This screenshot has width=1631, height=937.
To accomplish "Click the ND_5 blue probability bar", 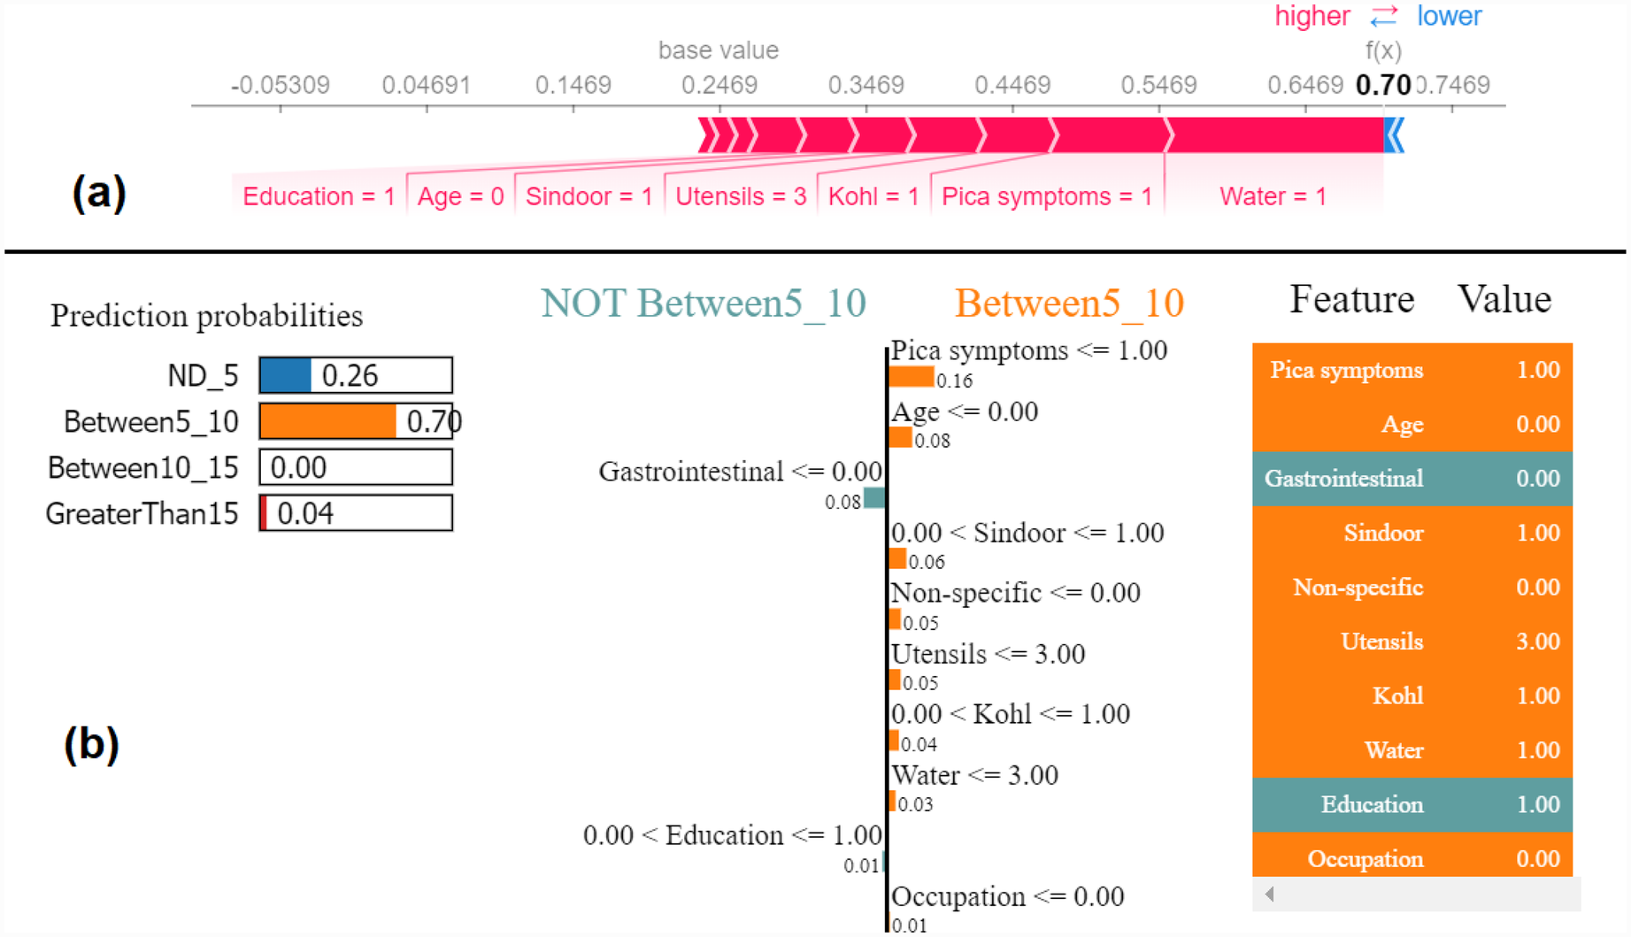I will click(286, 375).
